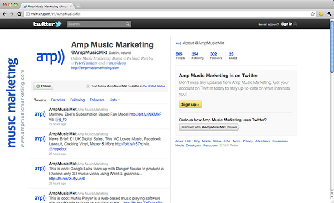
Task: Open the Amp profile picture logo
Action: pos(50,57)
